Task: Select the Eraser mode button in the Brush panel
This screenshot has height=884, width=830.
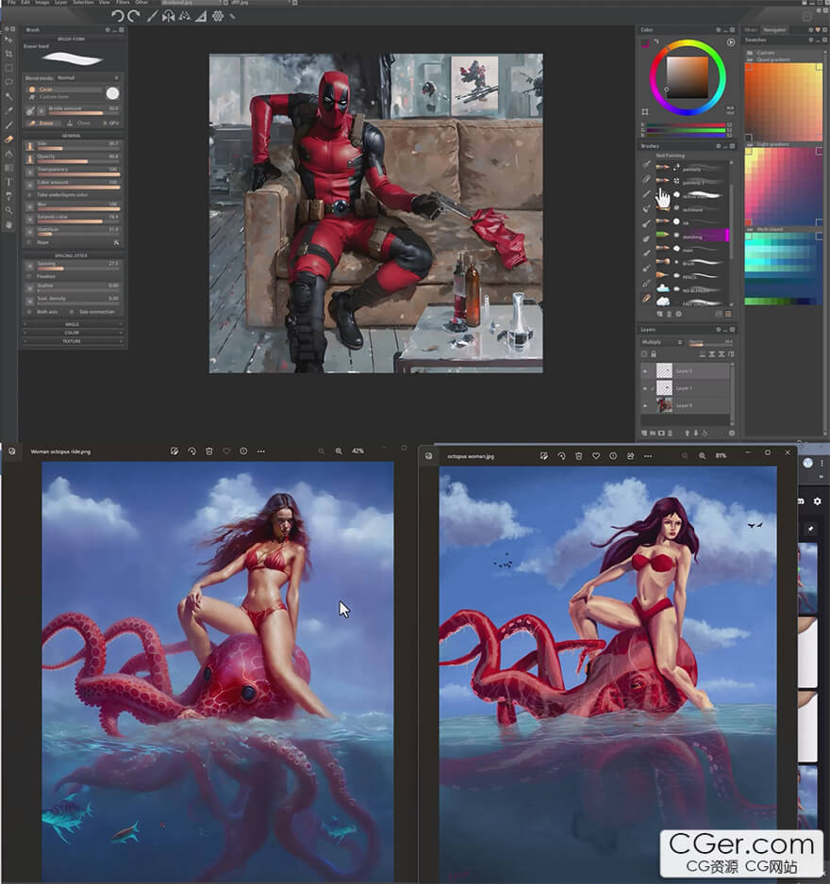Action: [41, 123]
